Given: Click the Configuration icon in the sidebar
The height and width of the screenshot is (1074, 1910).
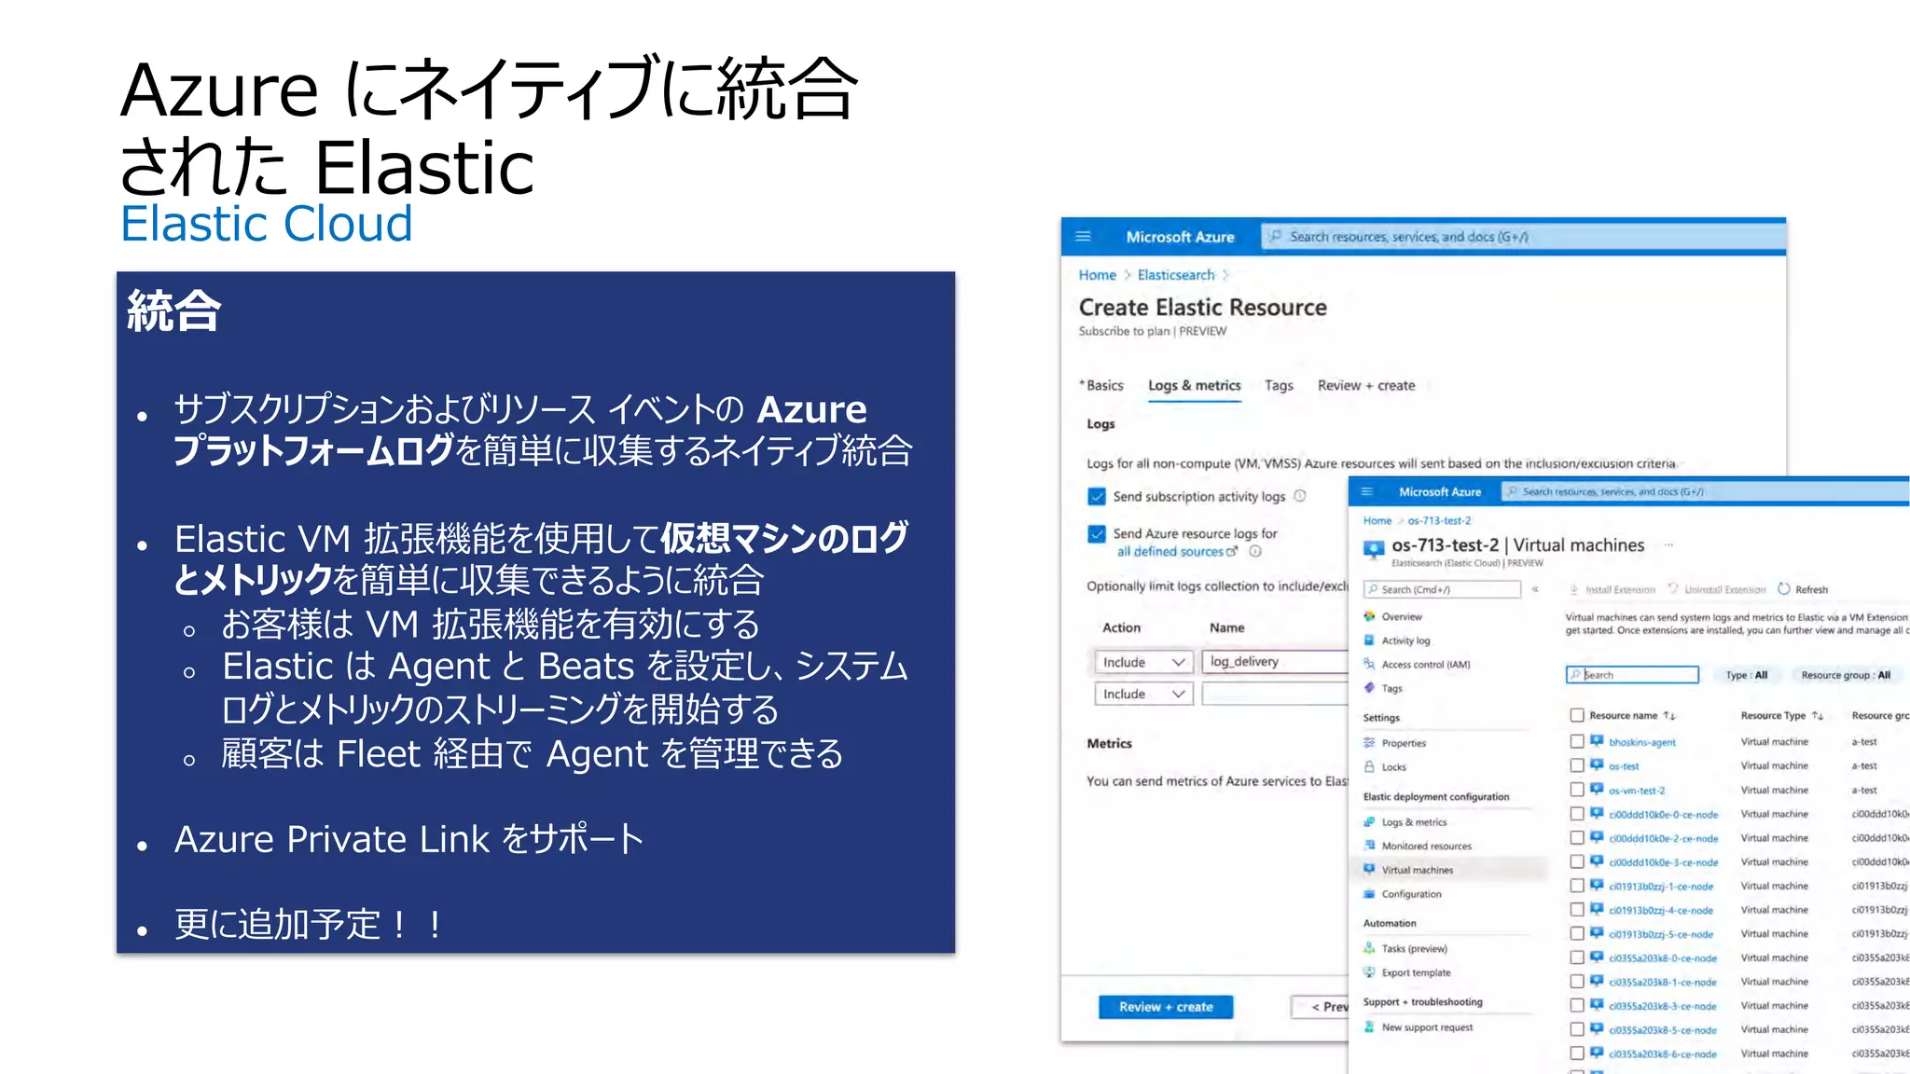Looking at the screenshot, I should pos(1369,894).
